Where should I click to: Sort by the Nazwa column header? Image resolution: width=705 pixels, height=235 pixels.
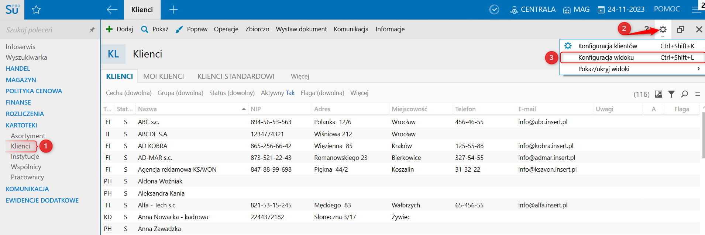click(148, 109)
